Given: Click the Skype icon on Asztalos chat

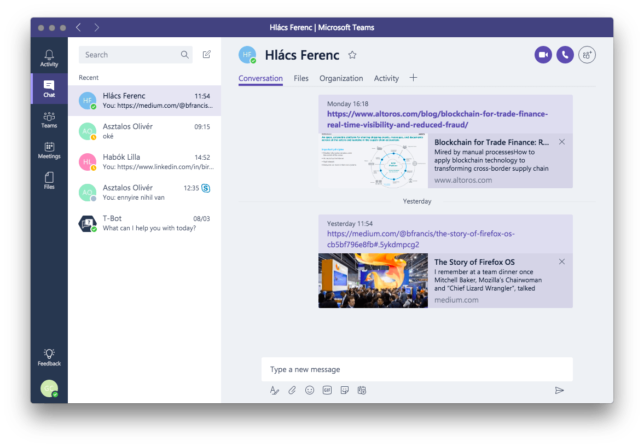Looking at the screenshot, I should pyautogui.click(x=206, y=188).
